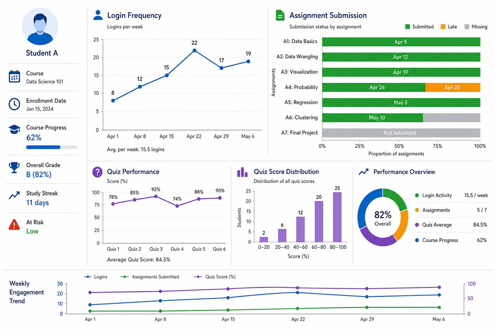Click the 40–60 histogram bar
495x329 pixels.
pyautogui.click(x=301, y=229)
